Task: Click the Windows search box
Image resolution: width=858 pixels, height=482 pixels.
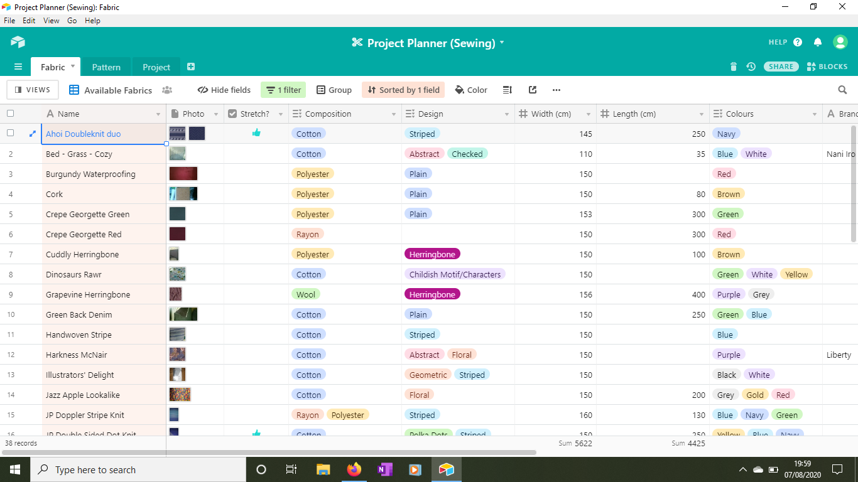Action: click(138, 469)
